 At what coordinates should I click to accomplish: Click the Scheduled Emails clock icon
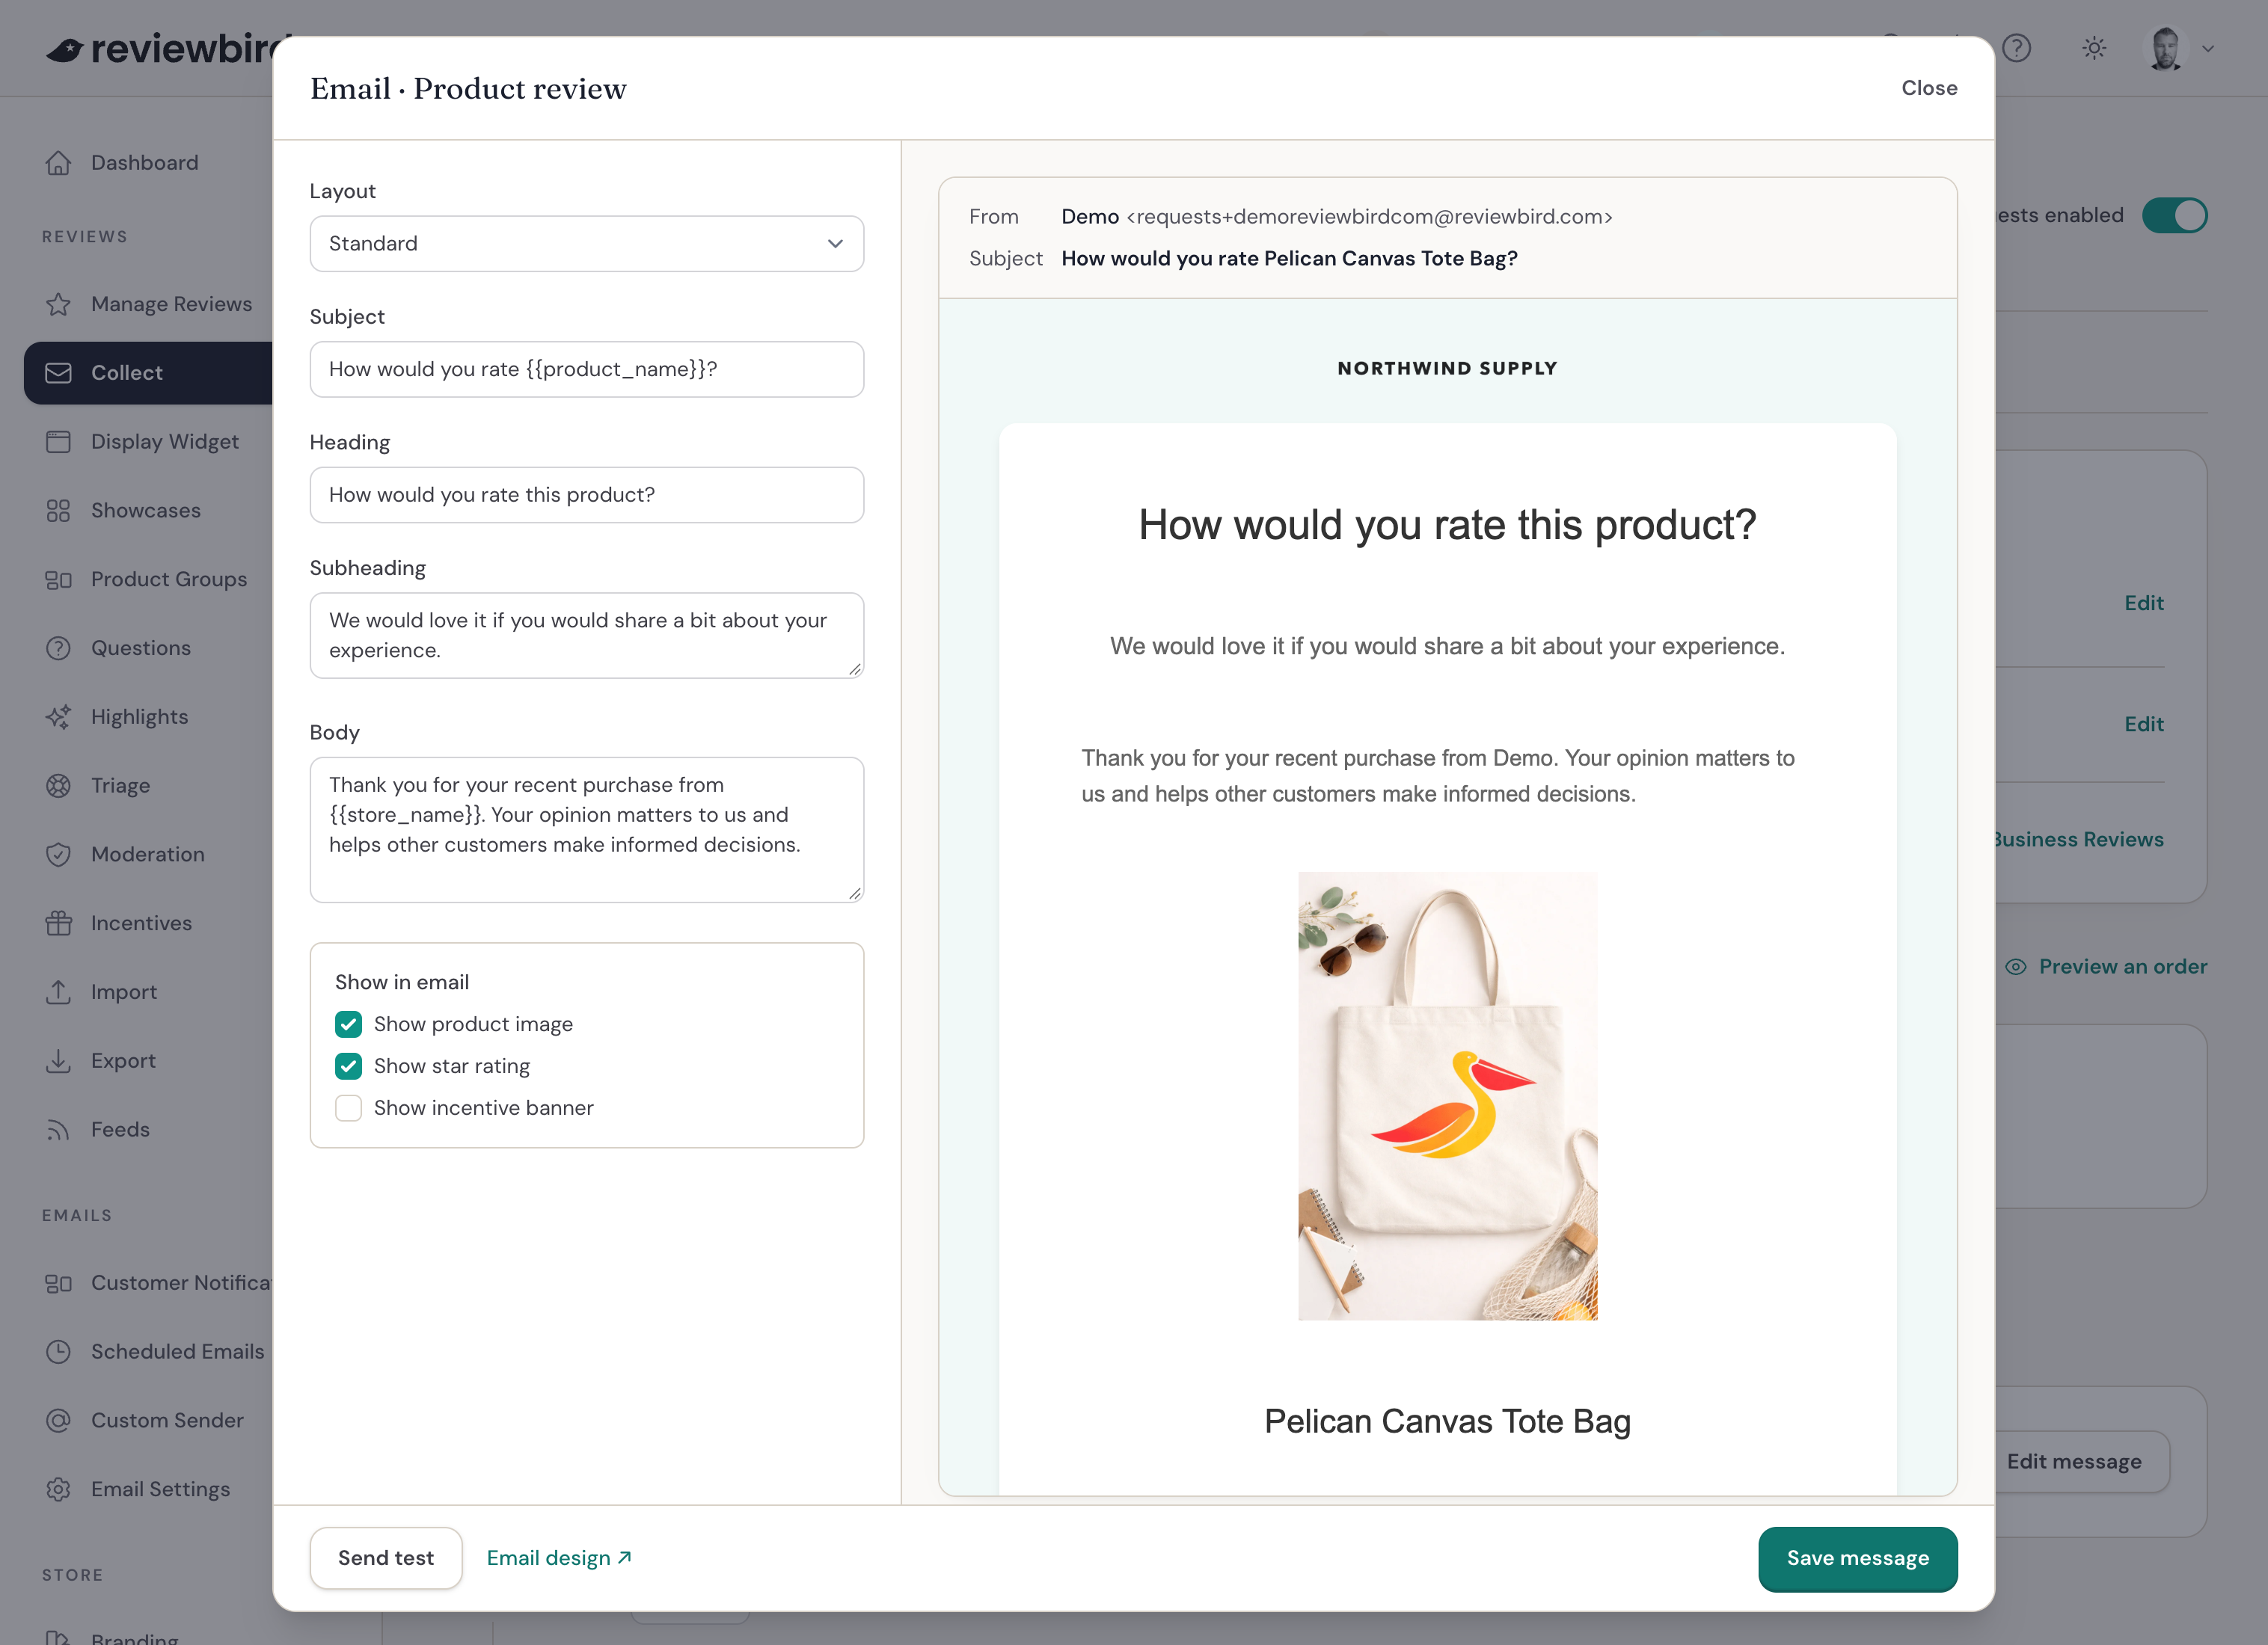pos(58,1351)
